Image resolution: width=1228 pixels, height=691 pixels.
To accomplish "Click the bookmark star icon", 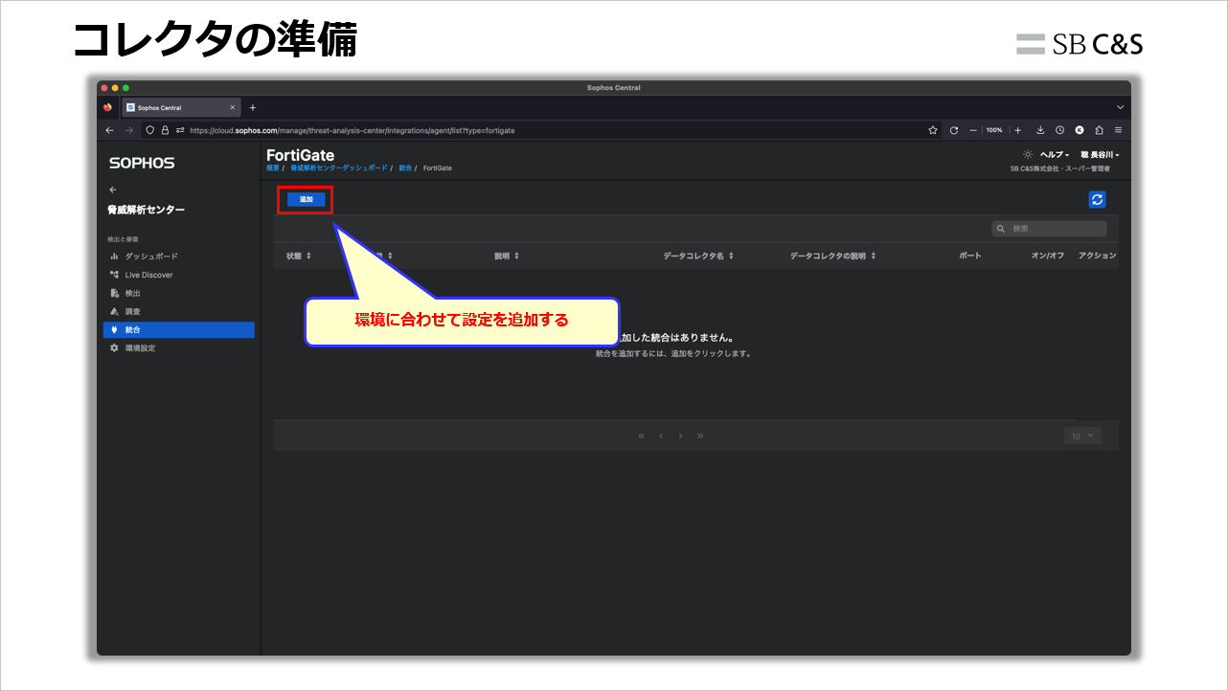I will 933,130.
